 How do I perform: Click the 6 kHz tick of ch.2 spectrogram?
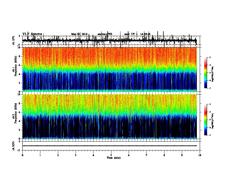(20, 112)
